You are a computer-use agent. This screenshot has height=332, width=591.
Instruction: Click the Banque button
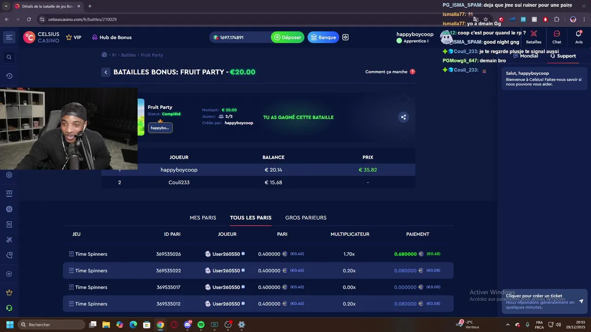point(323,37)
